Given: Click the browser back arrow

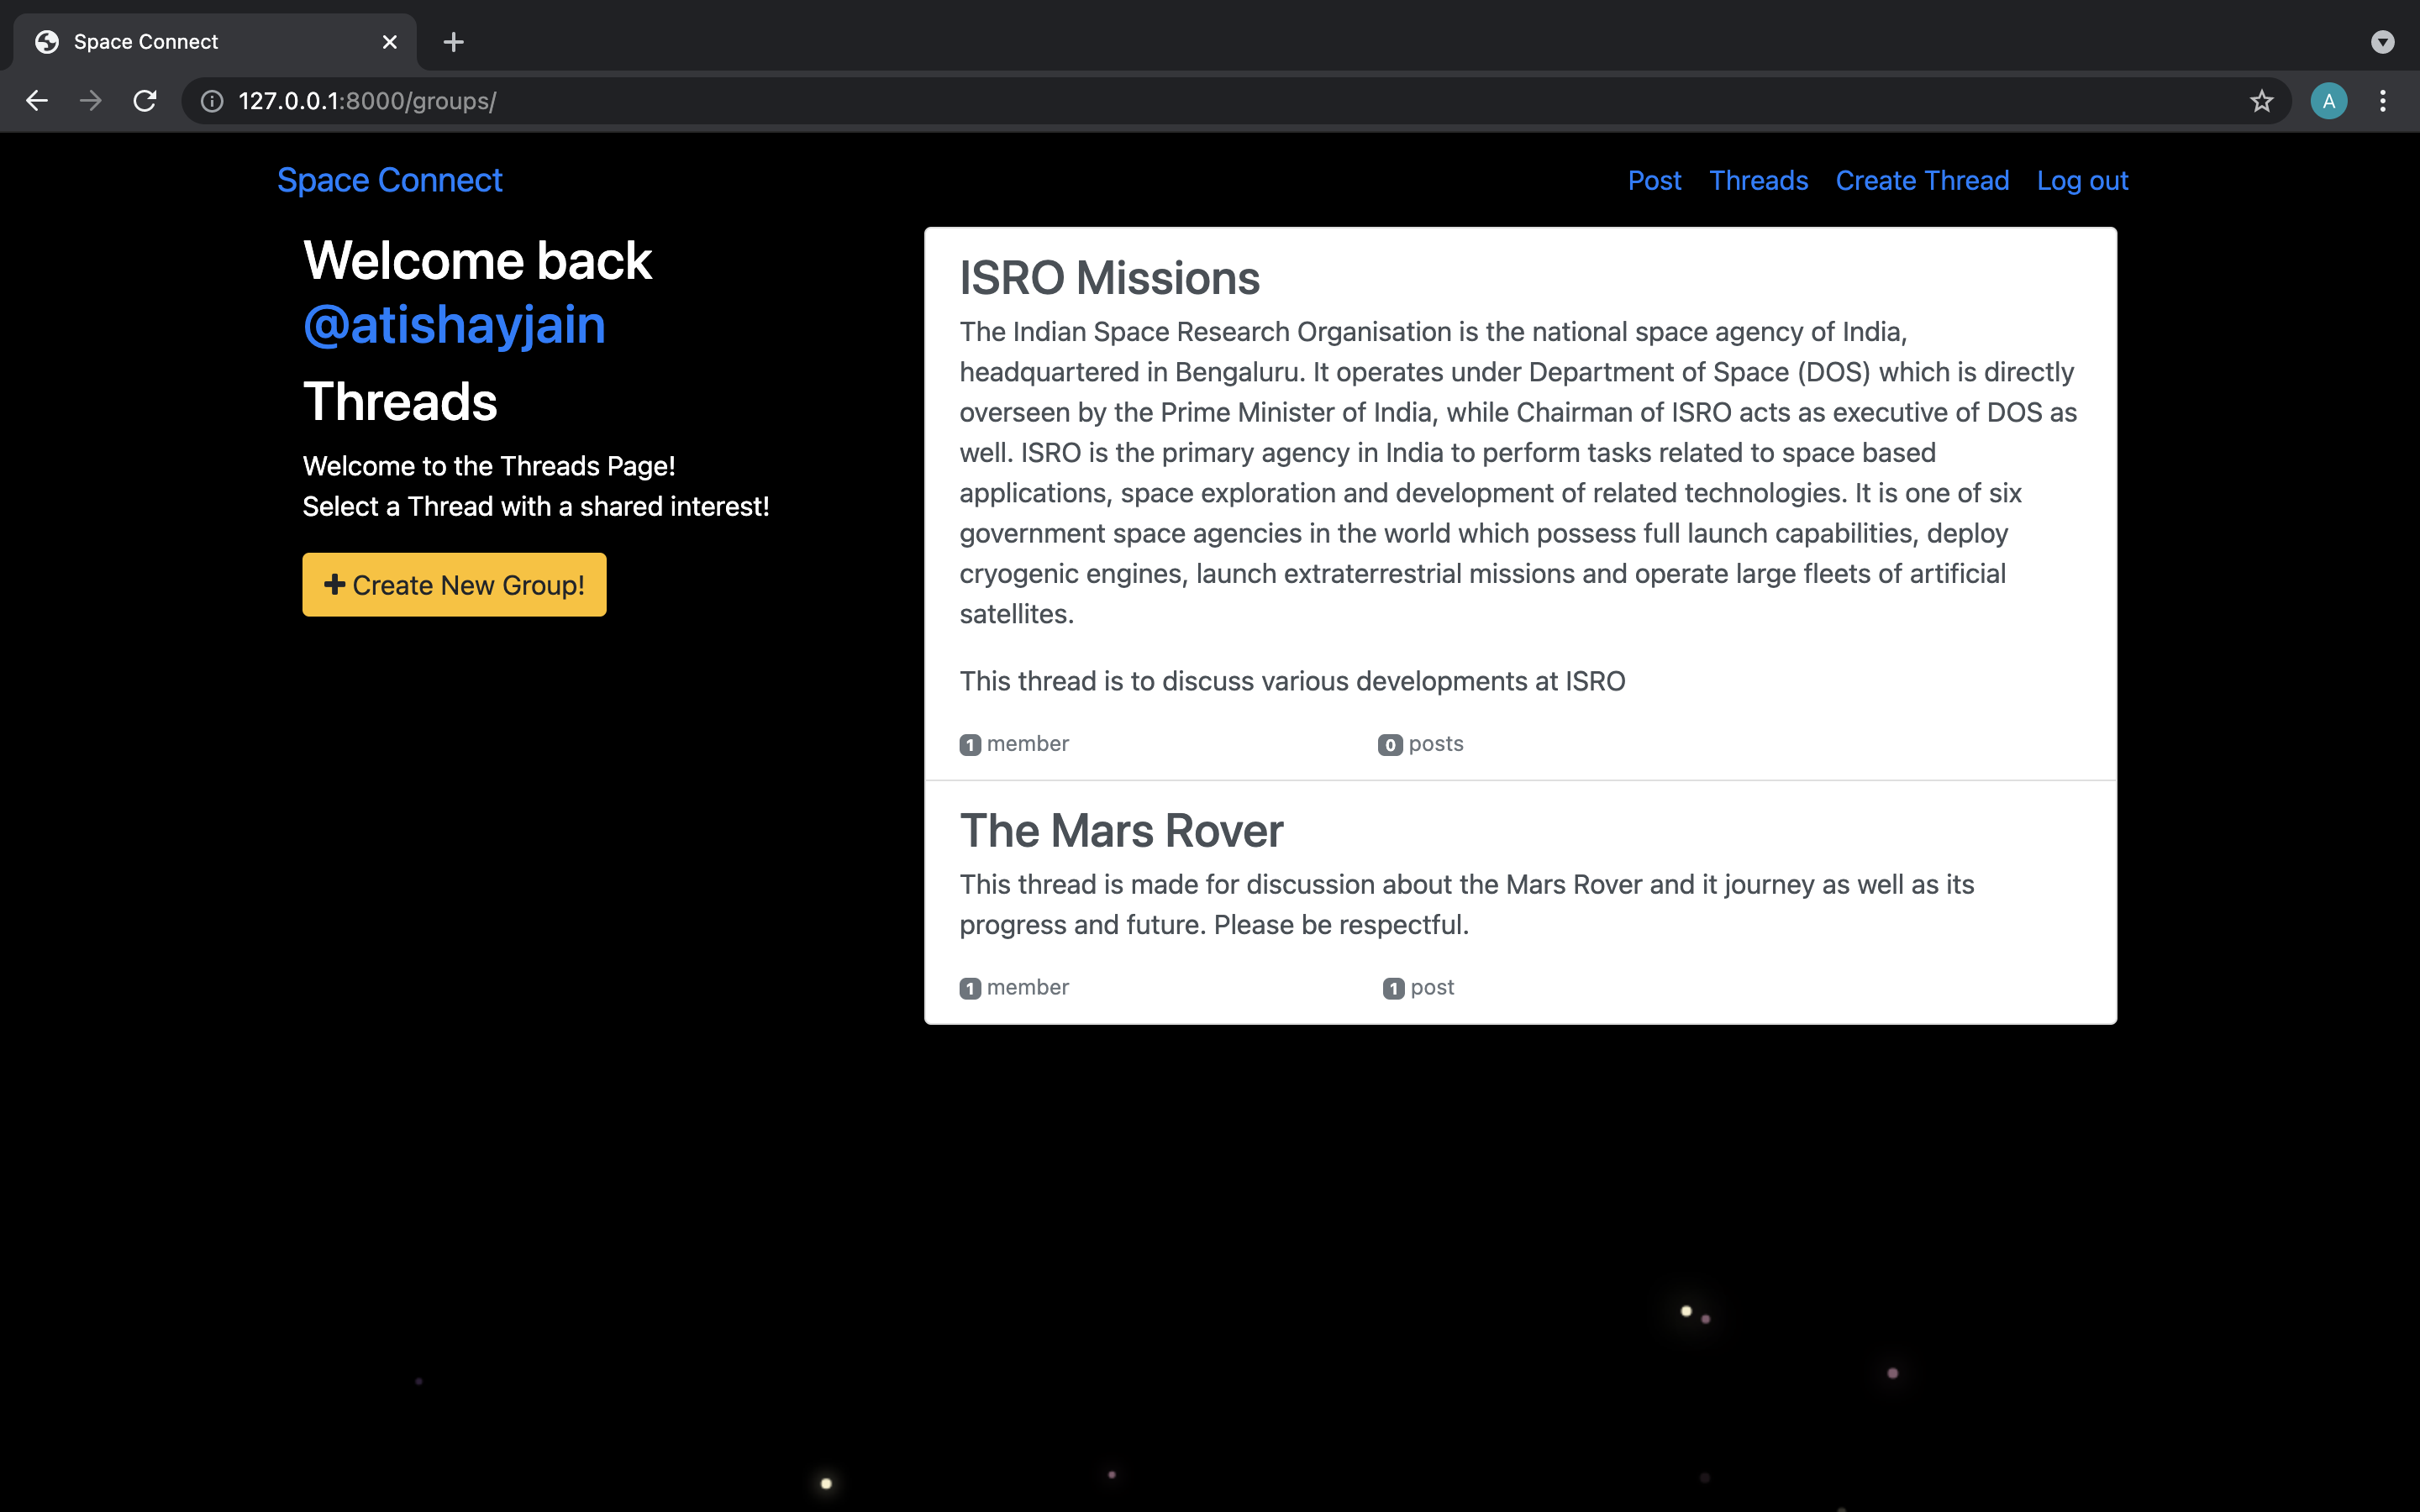Looking at the screenshot, I should point(37,101).
